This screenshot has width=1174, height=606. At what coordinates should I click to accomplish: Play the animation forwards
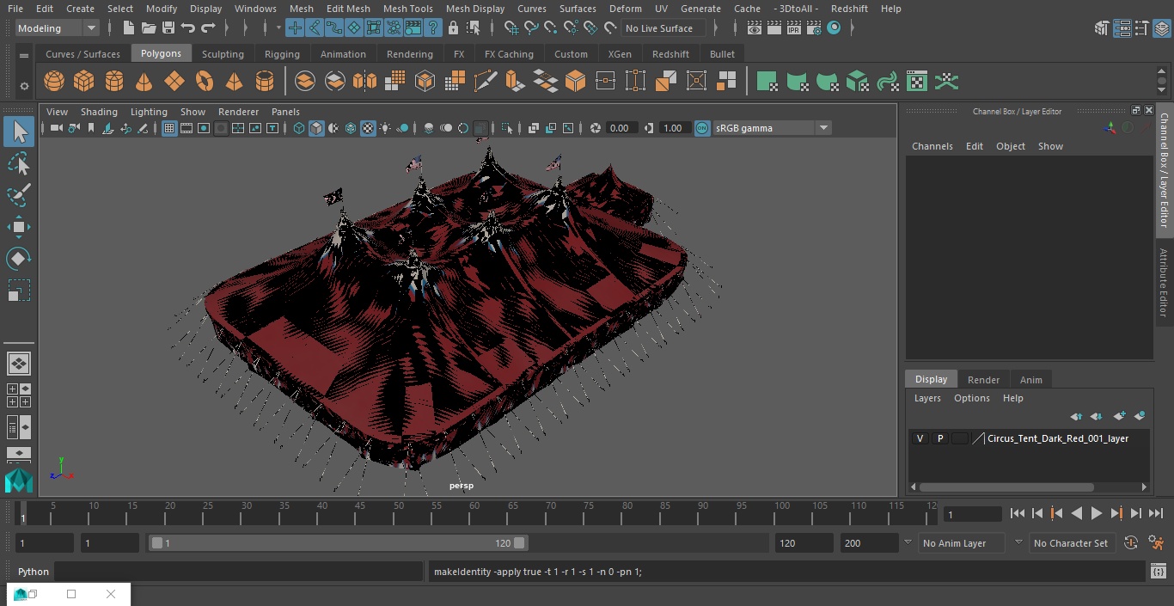pyautogui.click(x=1097, y=513)
